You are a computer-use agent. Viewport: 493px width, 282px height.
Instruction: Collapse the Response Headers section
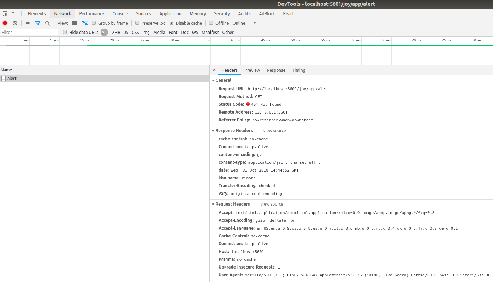(213, 130)
